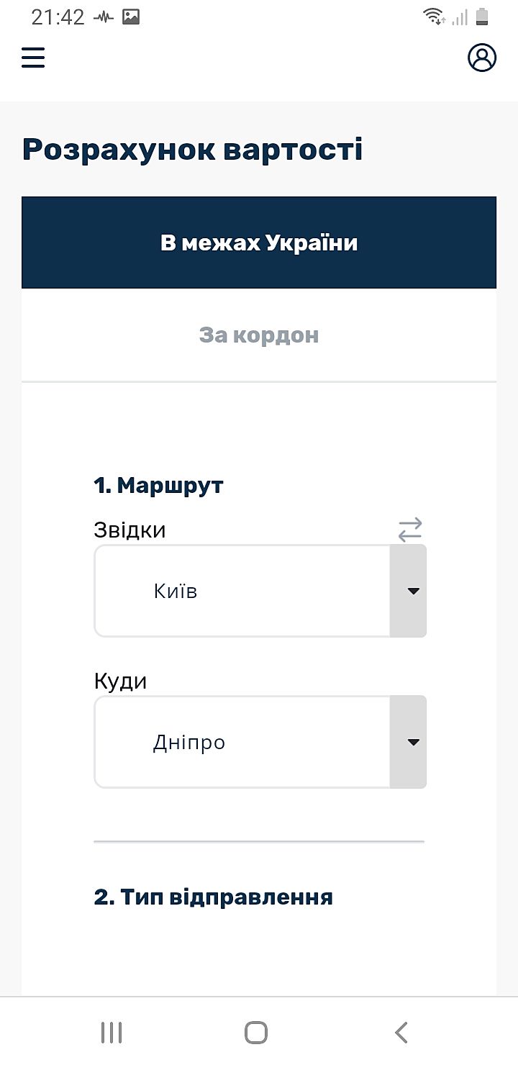Select the Дніпро destination city field
The height and width of the screenshot is (1065, 518).
pyautogui.click(x=242, y=742)
